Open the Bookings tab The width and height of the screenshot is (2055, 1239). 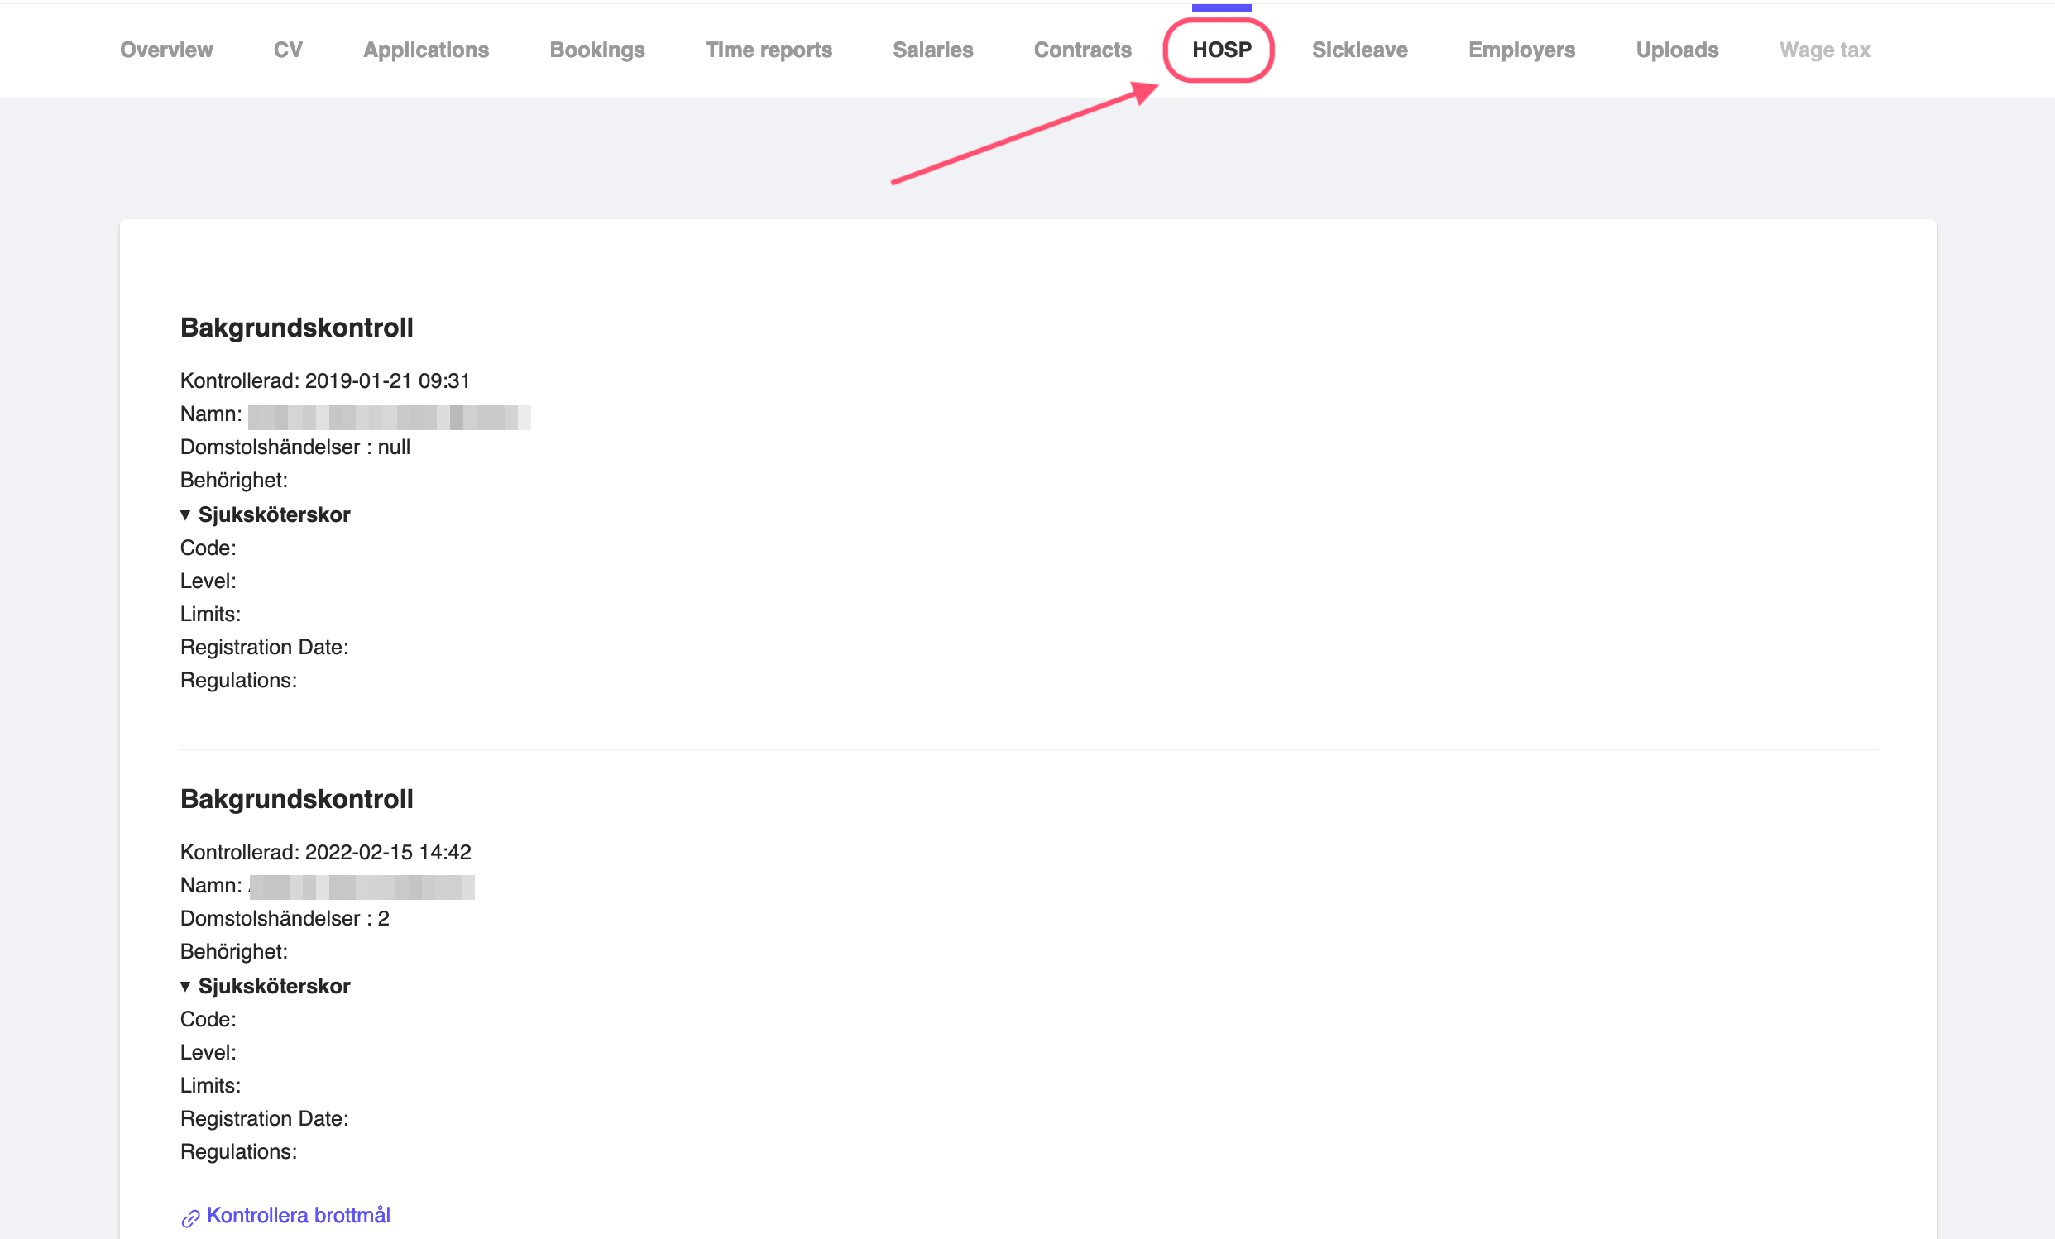coord(596,50)
